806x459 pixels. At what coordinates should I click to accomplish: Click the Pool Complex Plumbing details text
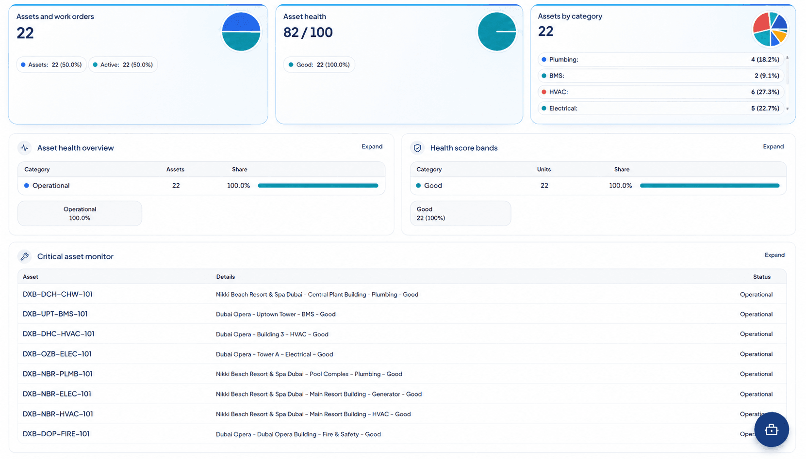click(x=309, y=374)
